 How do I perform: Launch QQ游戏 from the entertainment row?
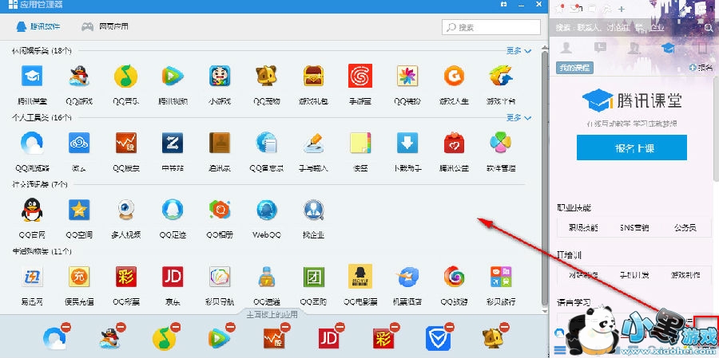pyautogui.click(x=79, y=76)
